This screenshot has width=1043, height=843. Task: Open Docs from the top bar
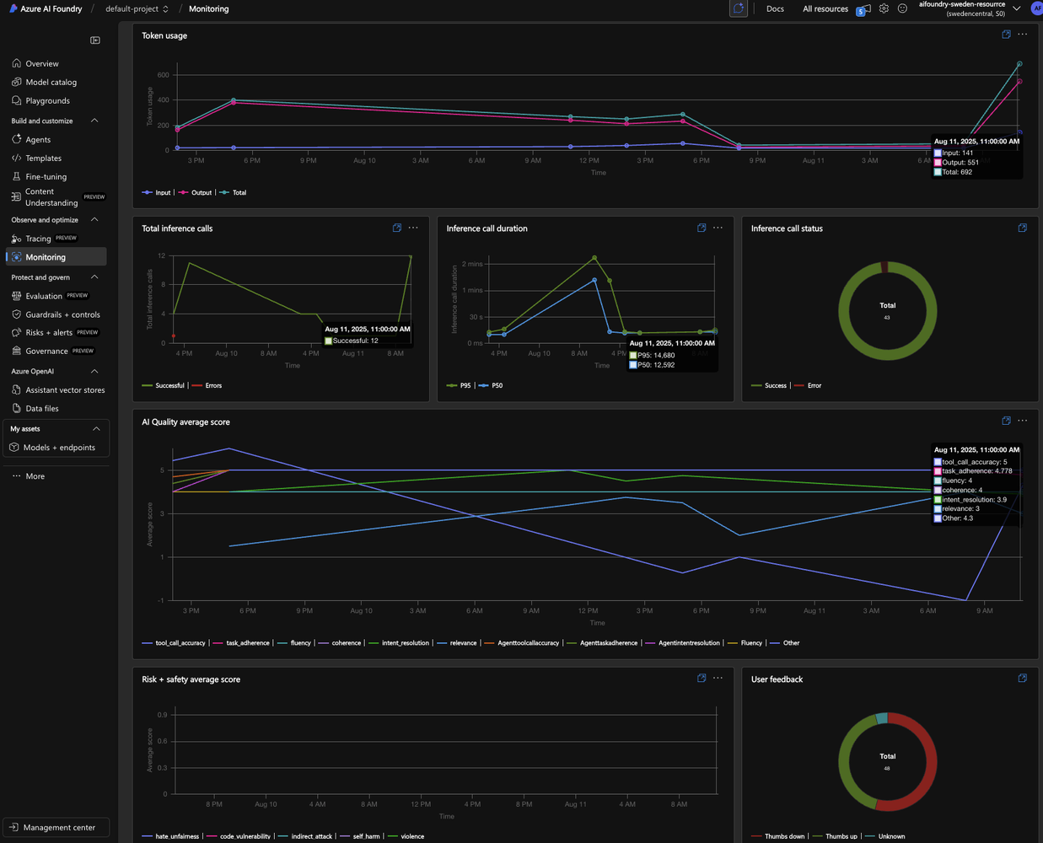[x=774, y=8]
